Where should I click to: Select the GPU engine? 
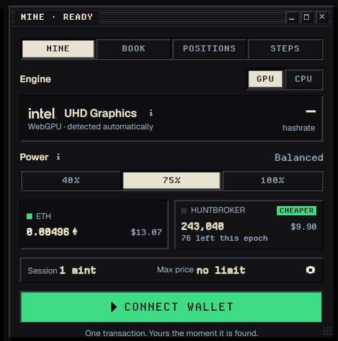pos(265,79)
